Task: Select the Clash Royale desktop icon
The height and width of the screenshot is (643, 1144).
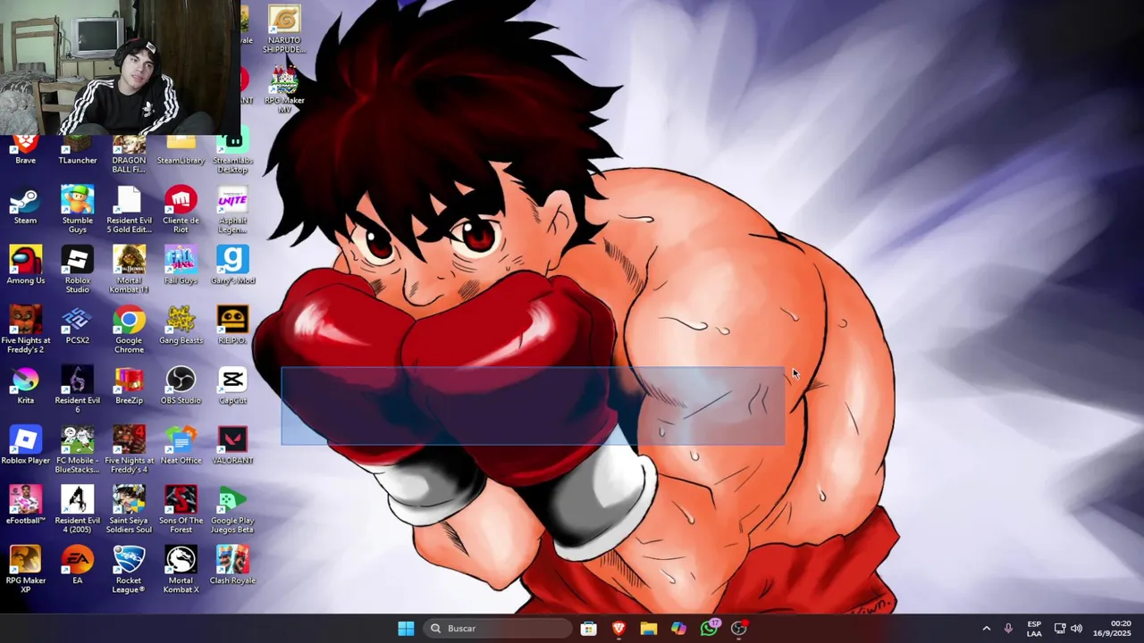Action: click(x=232, y=564)
